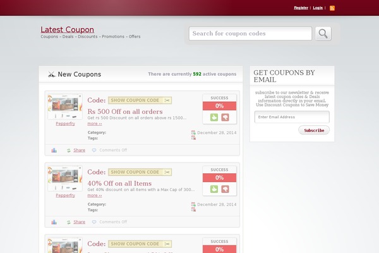
Task: Click Comments Off text on Rs 500 Off coupon
Action: click(113, 150)
